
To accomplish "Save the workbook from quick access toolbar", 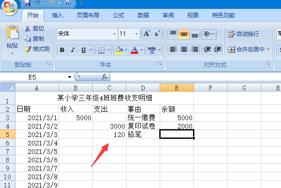I will [27, 3].
